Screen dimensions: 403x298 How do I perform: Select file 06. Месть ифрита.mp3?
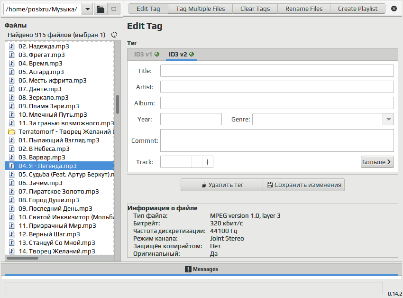[60, 81]
